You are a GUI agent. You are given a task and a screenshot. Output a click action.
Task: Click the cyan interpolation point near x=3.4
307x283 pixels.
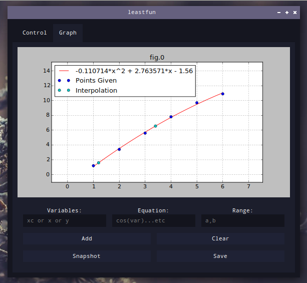coord(155,126)
